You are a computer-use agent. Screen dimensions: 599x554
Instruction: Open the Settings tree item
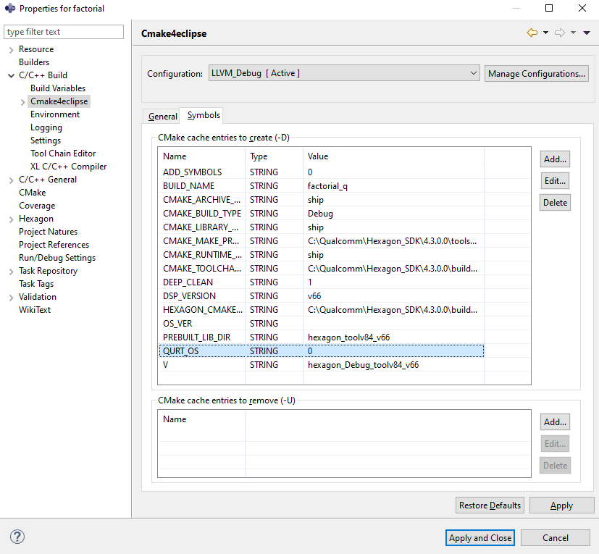point(46,140)
